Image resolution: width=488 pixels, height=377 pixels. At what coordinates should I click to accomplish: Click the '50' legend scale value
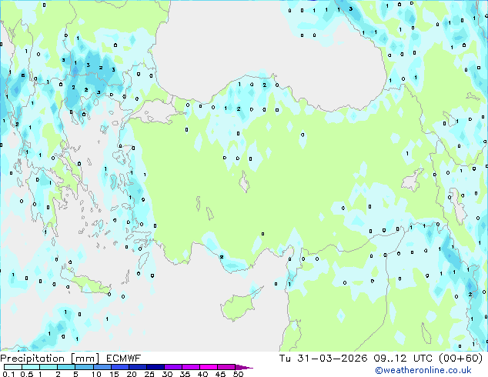click(x=238, y=374)
